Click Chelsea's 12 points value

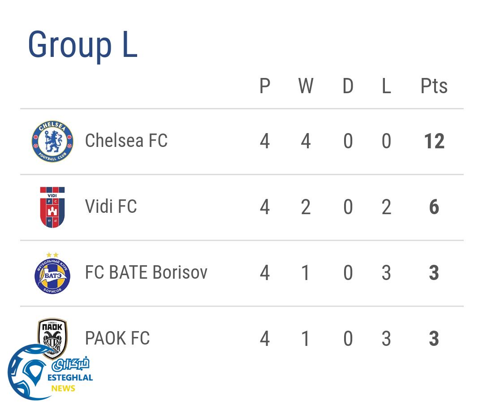(434, 142)
